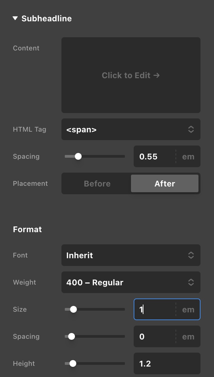Click the Spacing 0.55 value field
The image size is (214, 377).
155,157
